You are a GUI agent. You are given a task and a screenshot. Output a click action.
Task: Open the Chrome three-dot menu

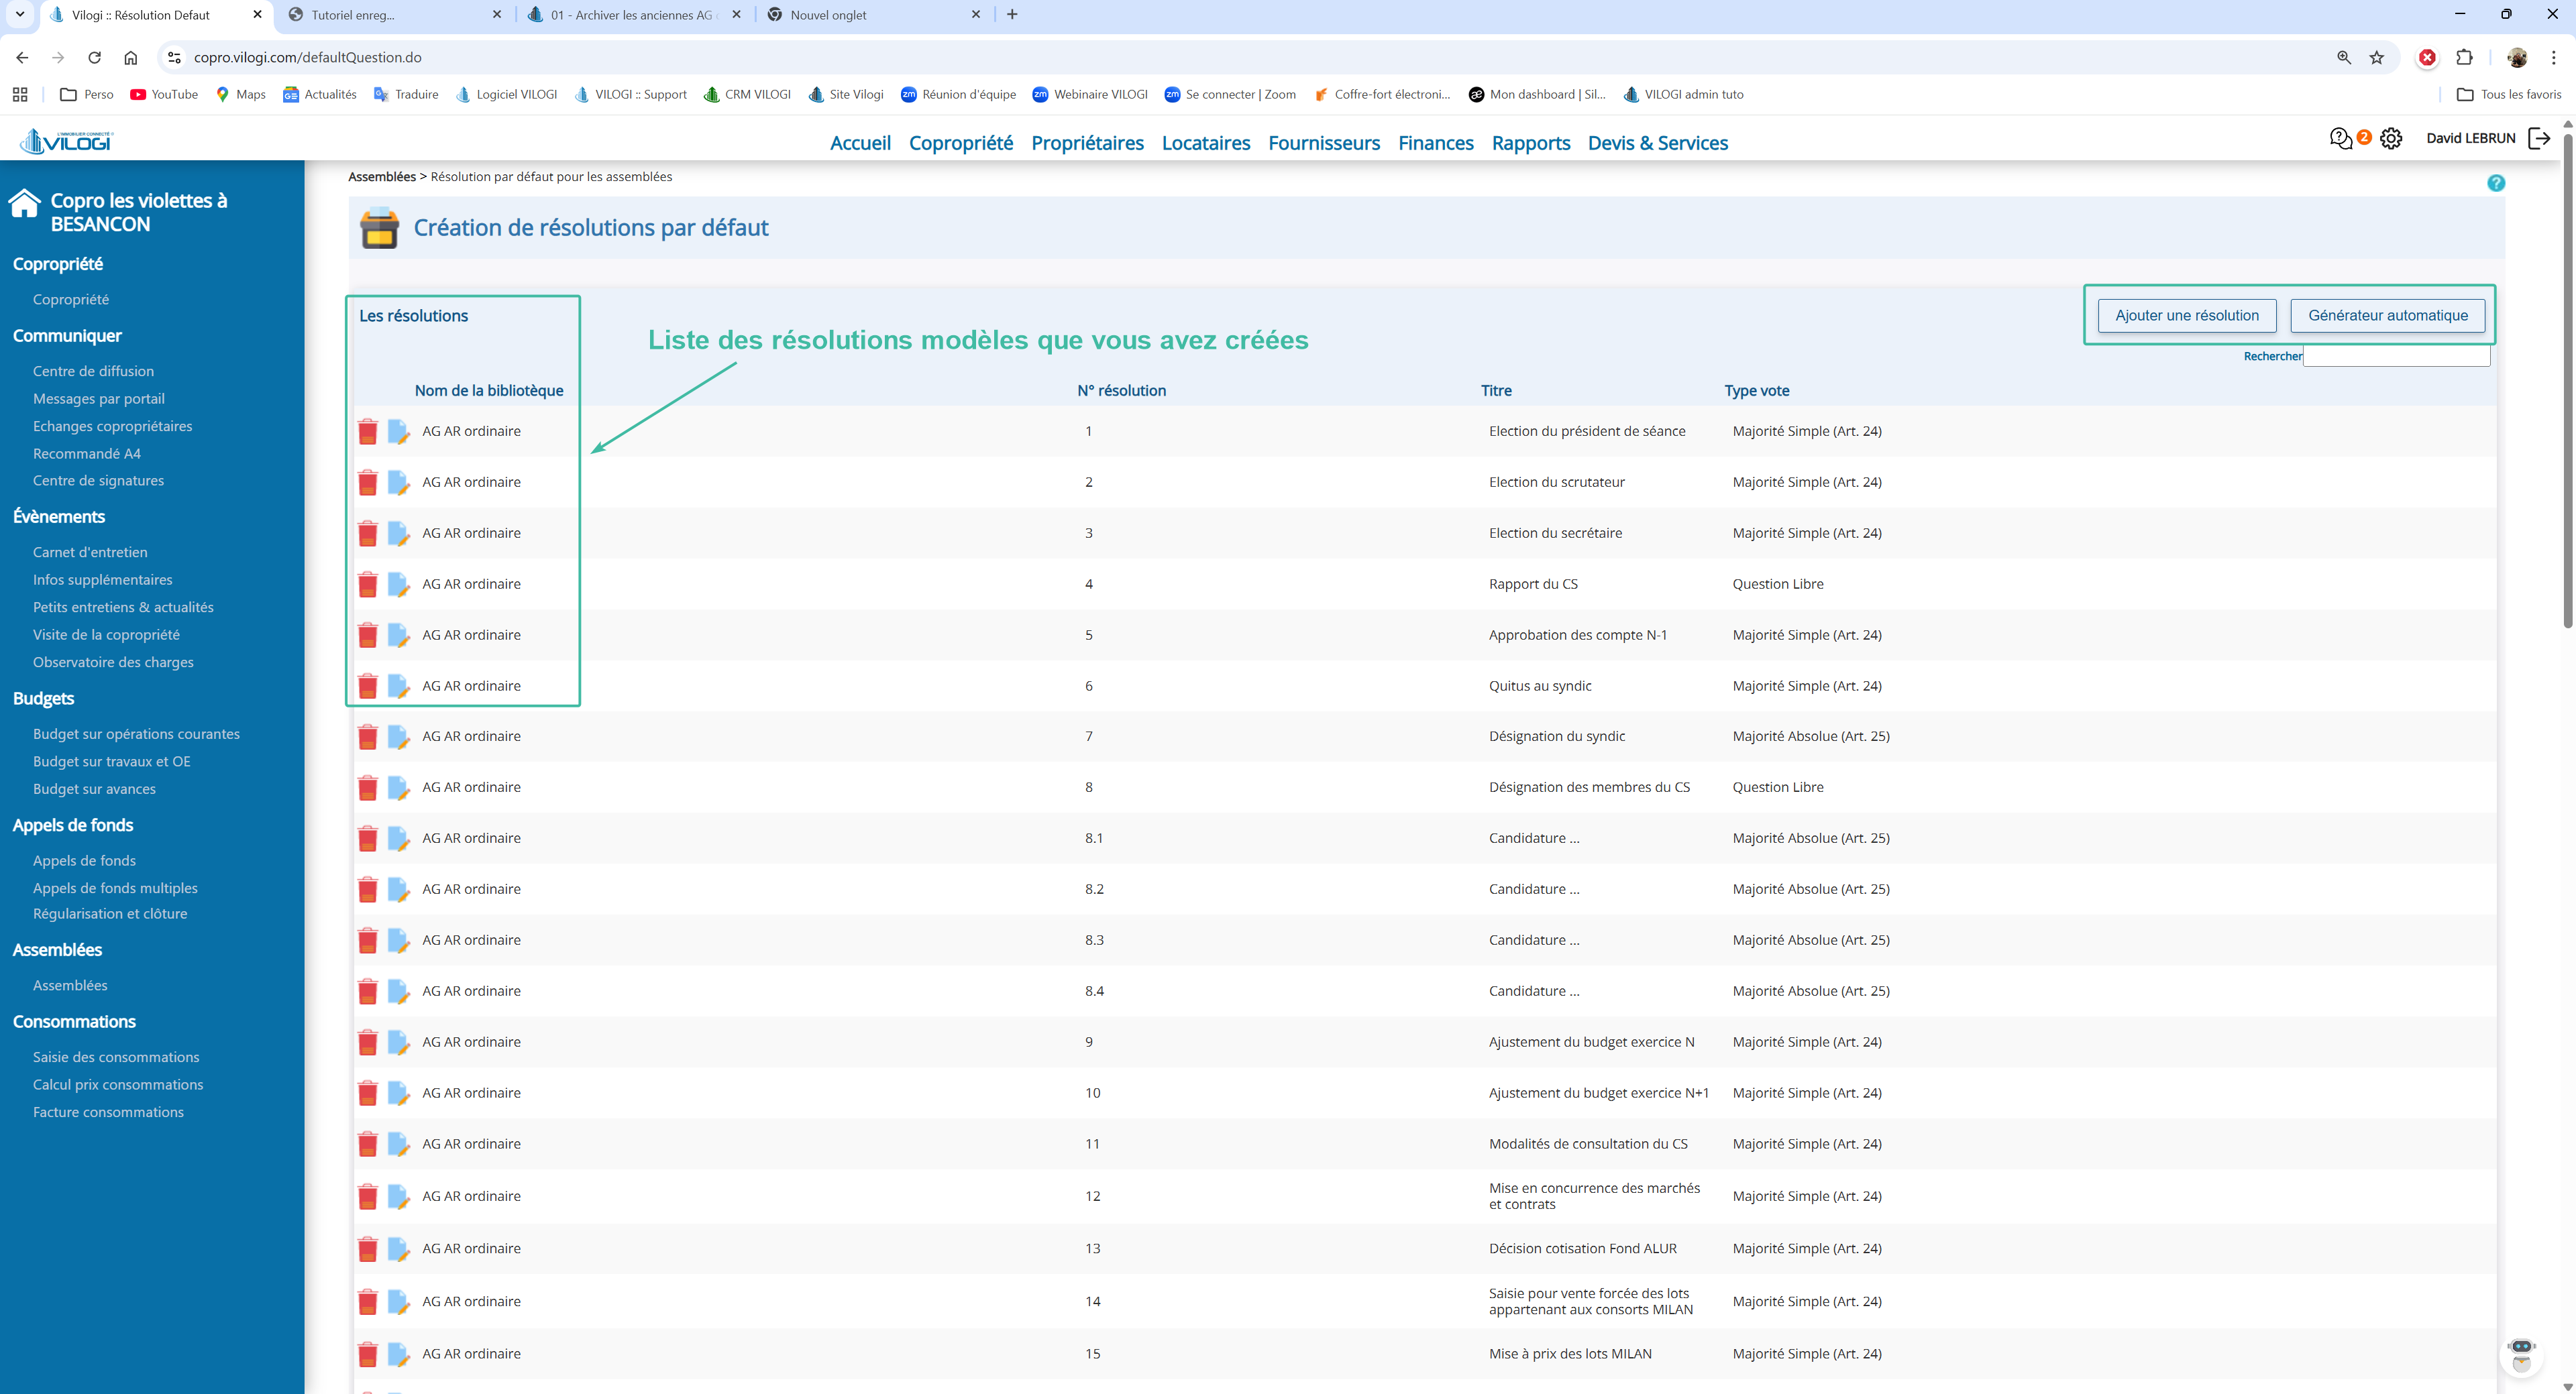click(2554, 57)
